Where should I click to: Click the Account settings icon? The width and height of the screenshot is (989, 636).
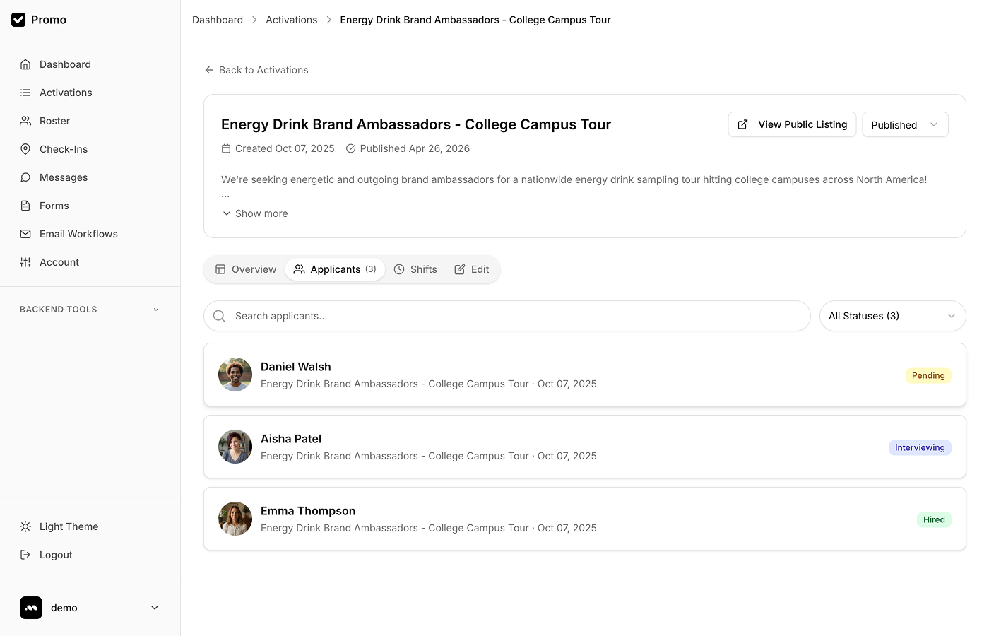[25, 262]
